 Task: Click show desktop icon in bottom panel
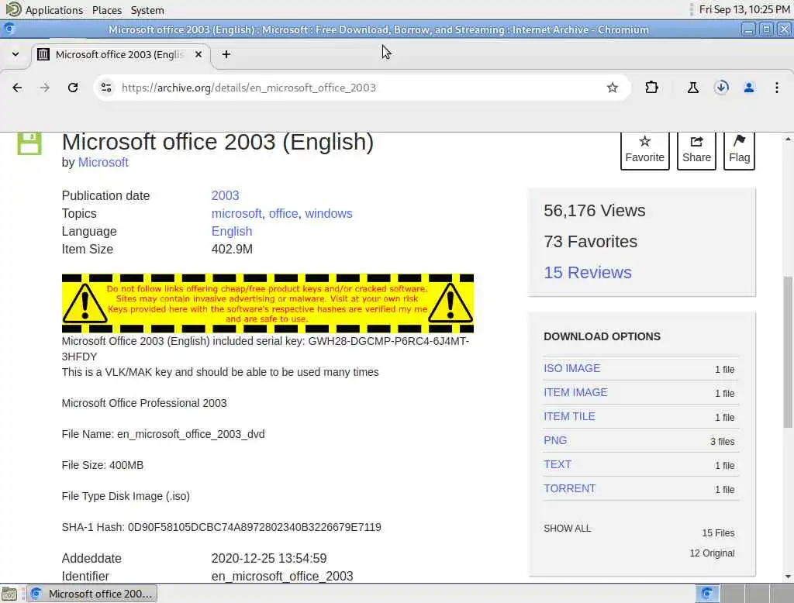9,594
